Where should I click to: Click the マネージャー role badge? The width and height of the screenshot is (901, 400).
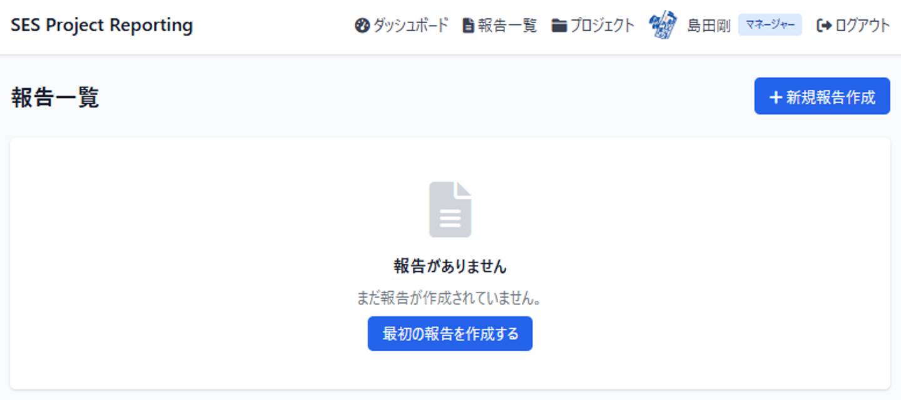point(770,26)
